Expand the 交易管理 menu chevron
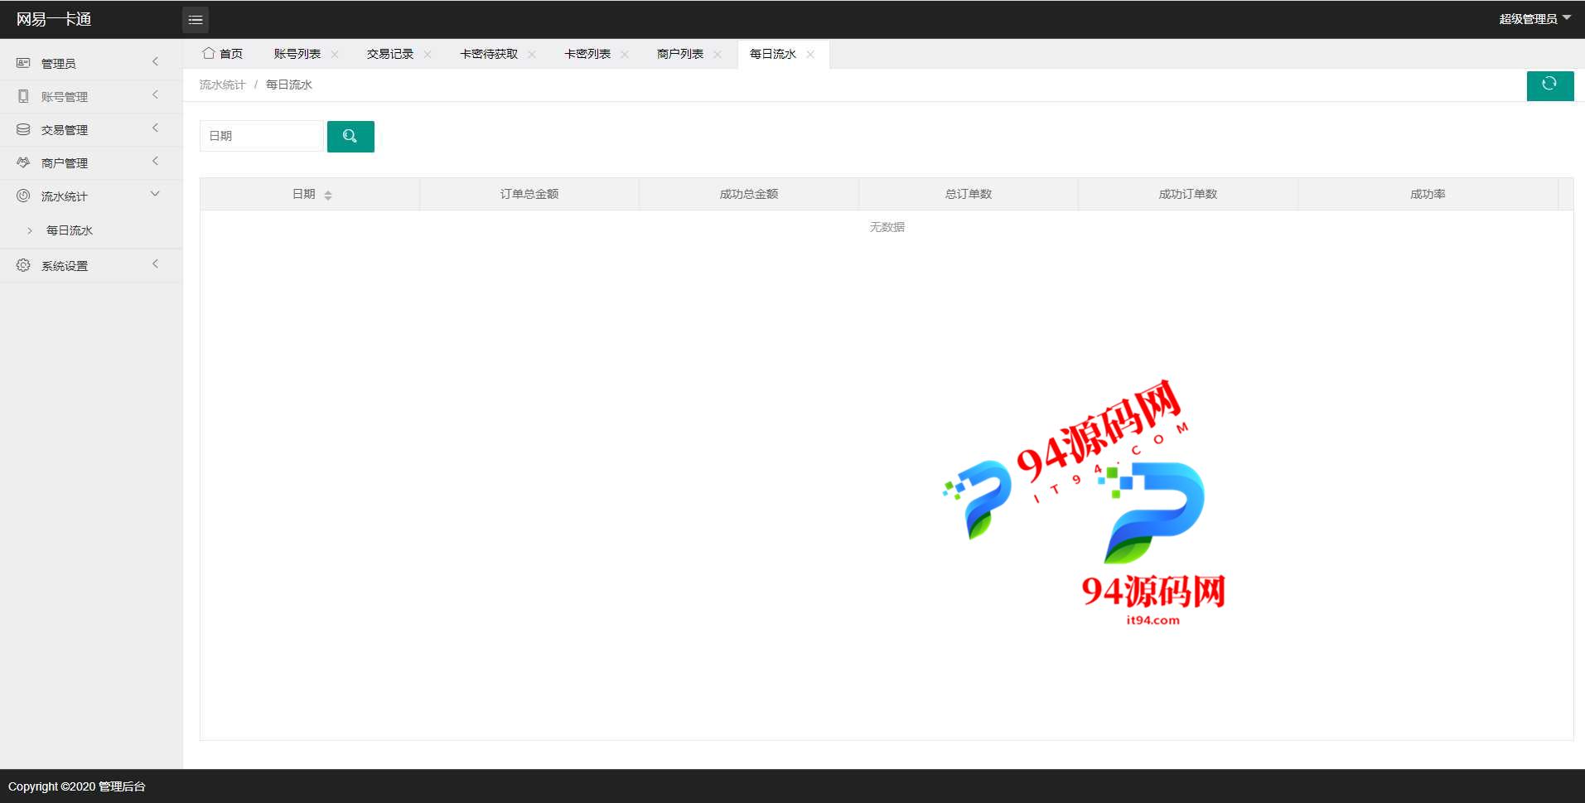This screenshot has width=1585, height=803. (x=155, y=128)
